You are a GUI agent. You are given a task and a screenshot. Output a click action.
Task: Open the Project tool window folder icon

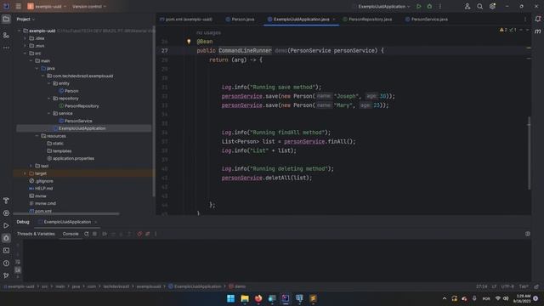[6, 19]
